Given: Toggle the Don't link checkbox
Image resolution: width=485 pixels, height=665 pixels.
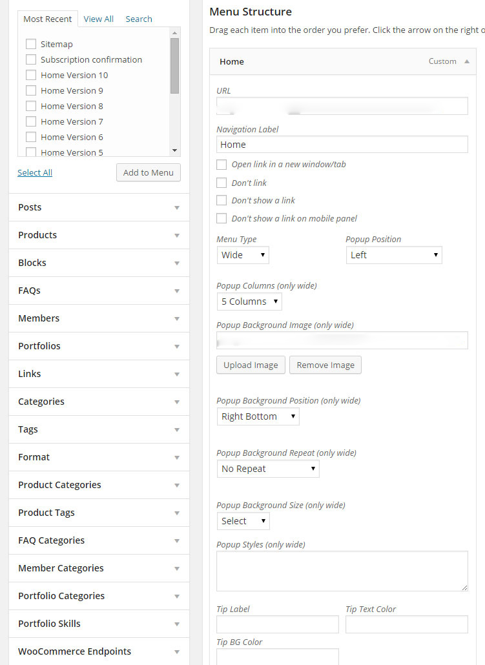Looking at the screenshot, I should point(222,183).
